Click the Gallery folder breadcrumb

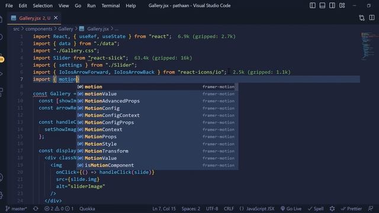click(66, 29)
